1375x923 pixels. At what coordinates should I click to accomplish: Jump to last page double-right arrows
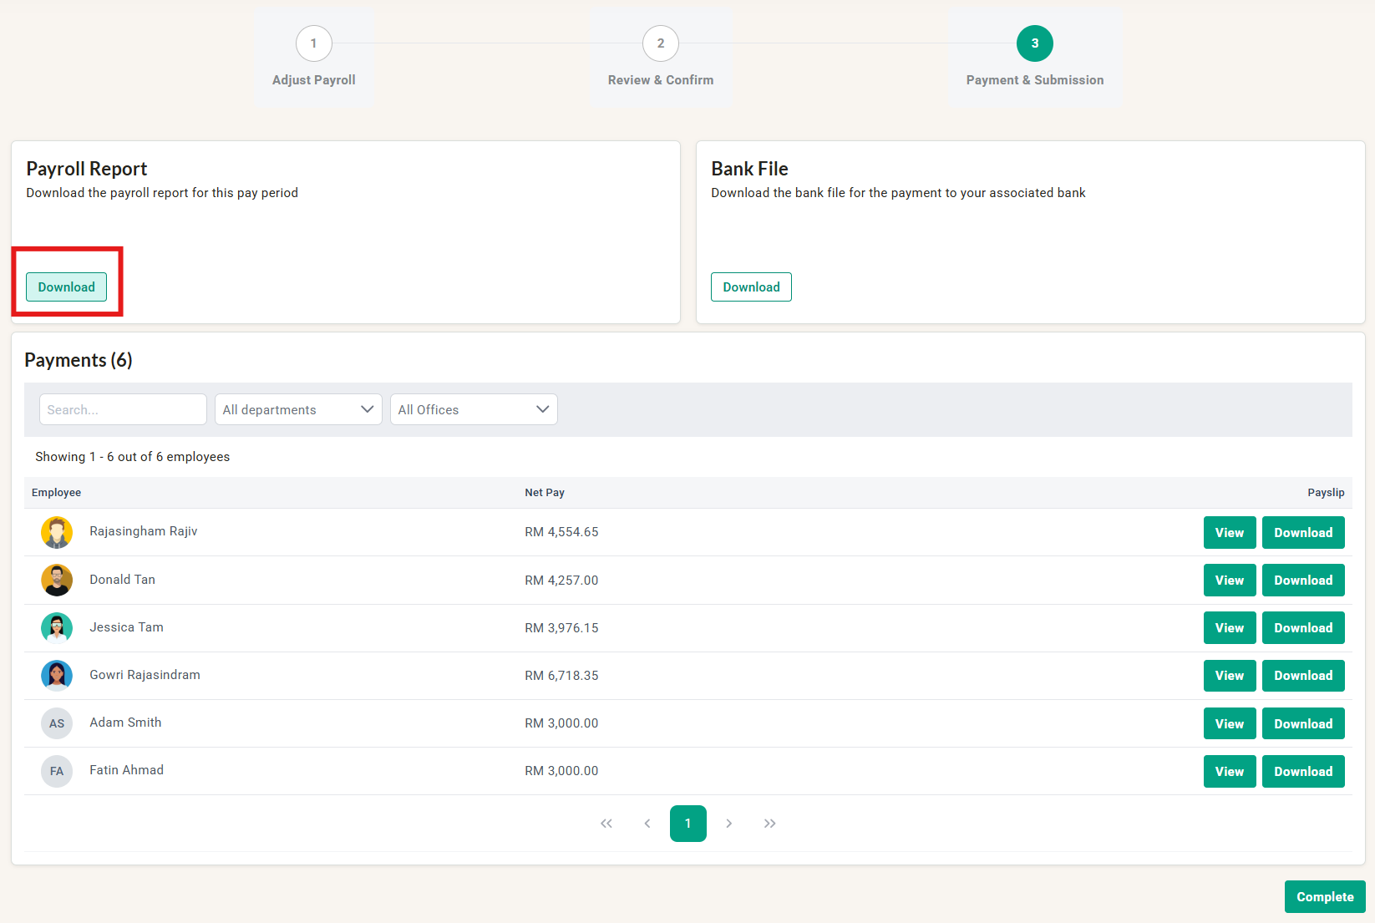pyautogui.click(x=770, y=824)
